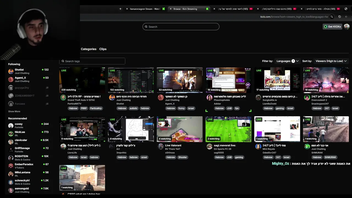Close the itamarorzagron Stream tab
The image size is (352, 198).
(127, 9)
